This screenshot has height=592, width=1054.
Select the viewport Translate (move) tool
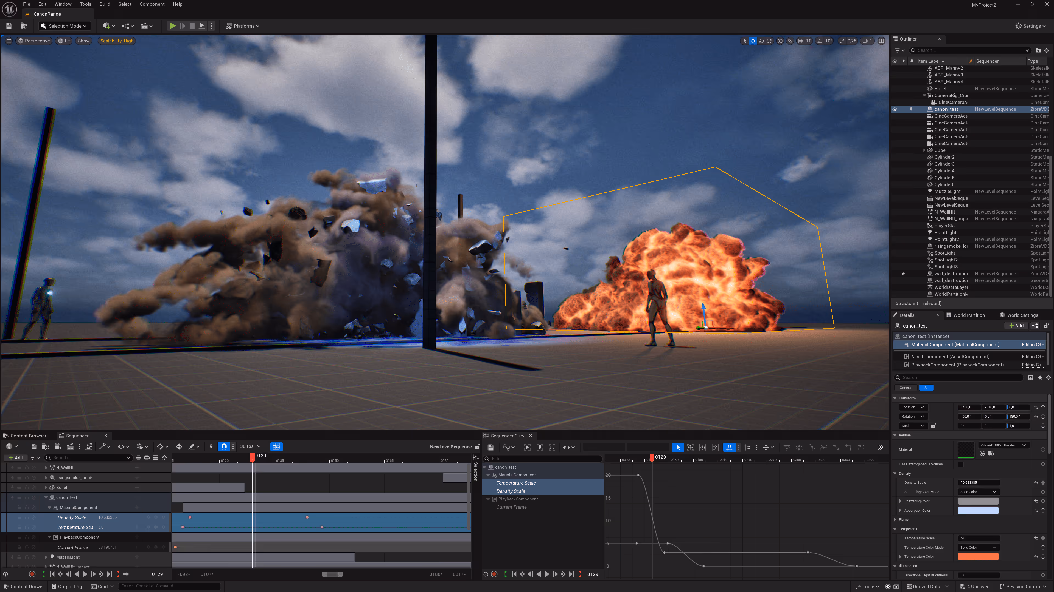coord(753,41)
